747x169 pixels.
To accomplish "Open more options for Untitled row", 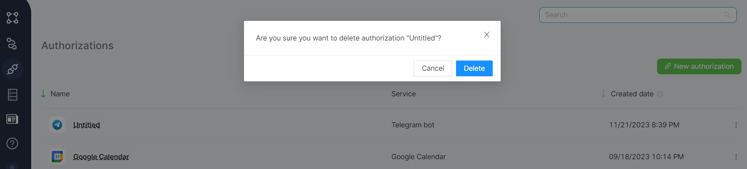I will click(736, 125).
